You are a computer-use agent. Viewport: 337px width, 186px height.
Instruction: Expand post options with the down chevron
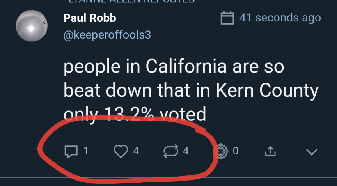(x=312, y=152)
